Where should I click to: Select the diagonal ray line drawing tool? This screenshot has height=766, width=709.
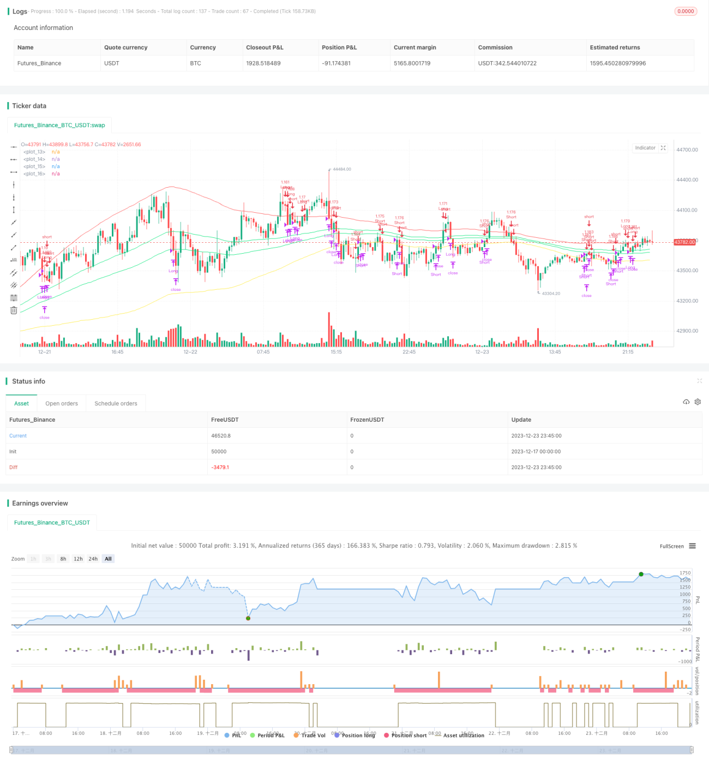[14, 235]
